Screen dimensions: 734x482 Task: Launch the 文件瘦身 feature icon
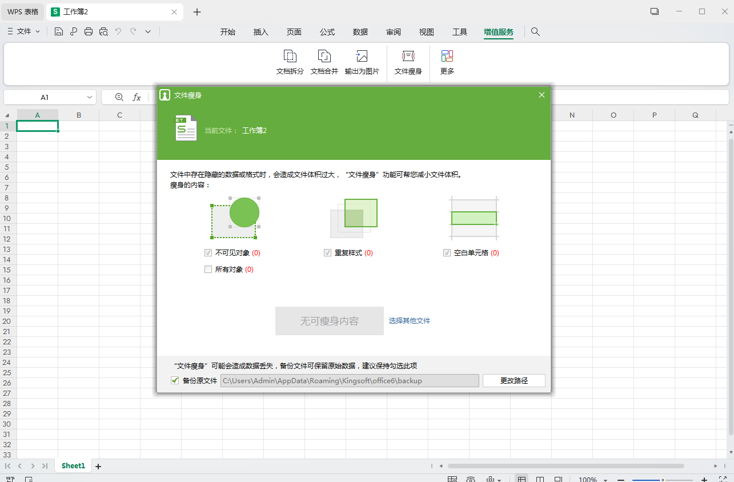click(407, 62)
